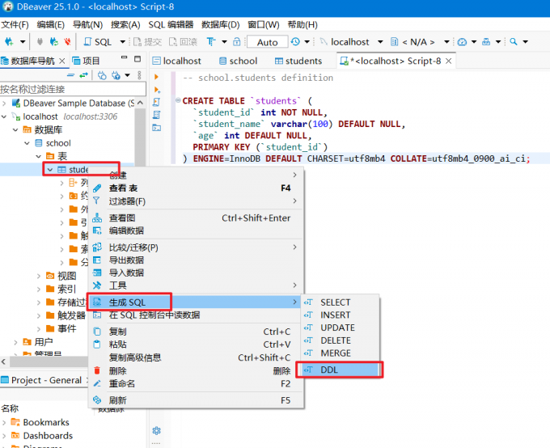Open 编辑(E) menu

(x=50, y=24)
